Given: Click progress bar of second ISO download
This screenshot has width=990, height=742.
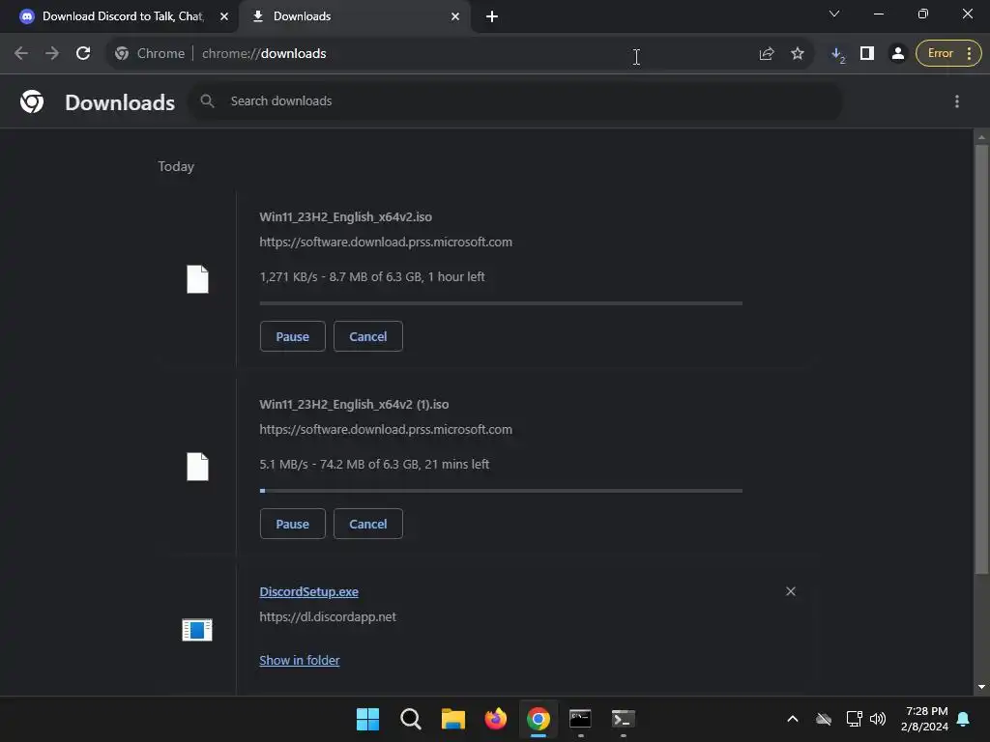Looking at the screenshot, I should coord(501,491).
